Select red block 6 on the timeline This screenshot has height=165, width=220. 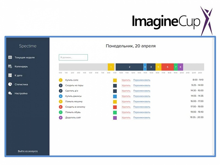coord(167,67)
